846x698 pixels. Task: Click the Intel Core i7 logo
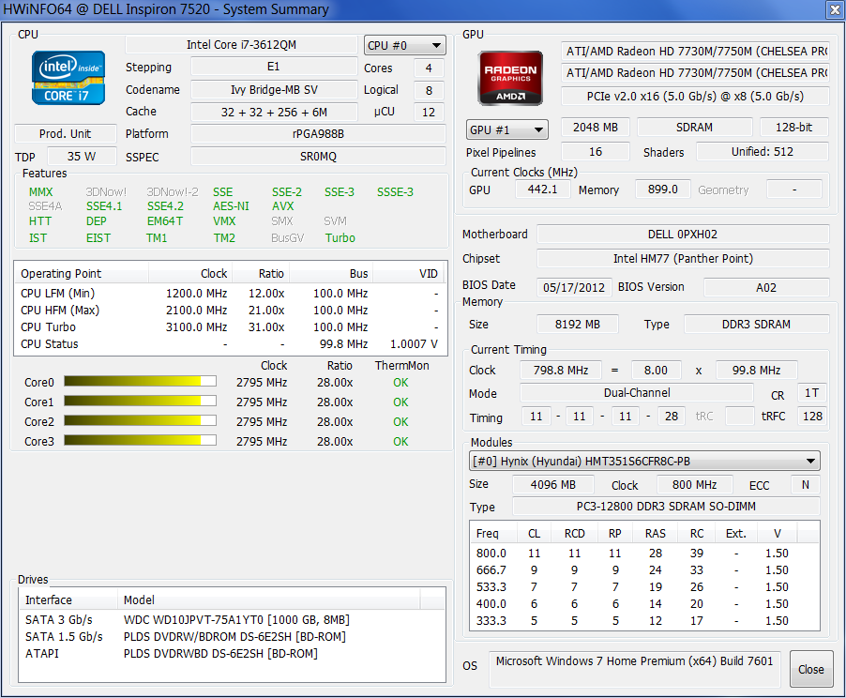tap(67, 78)
